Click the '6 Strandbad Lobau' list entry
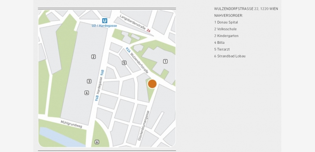This screenshot has width=315, height=152. click(230, 56)
